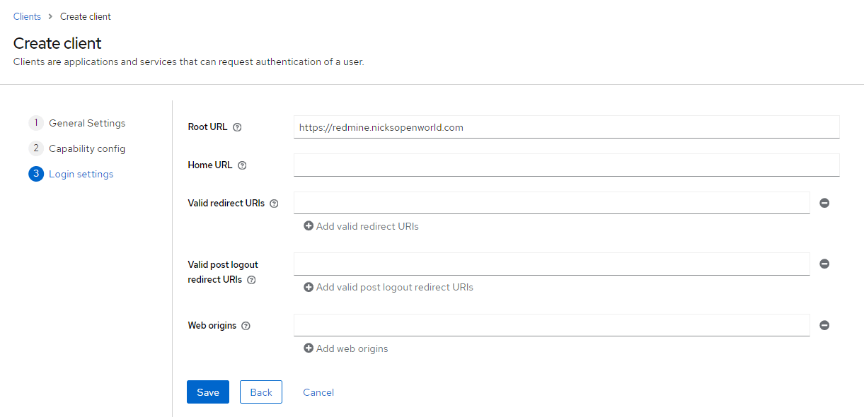The width and height of the screenshot is (864, 417).
Task: Cancel the client creation
Action: tap(318, 392)
